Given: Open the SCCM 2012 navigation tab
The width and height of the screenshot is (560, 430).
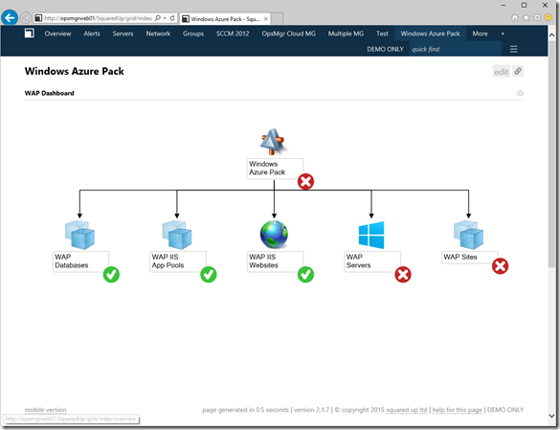Looking at the screenshot, I should click(233, 34).
